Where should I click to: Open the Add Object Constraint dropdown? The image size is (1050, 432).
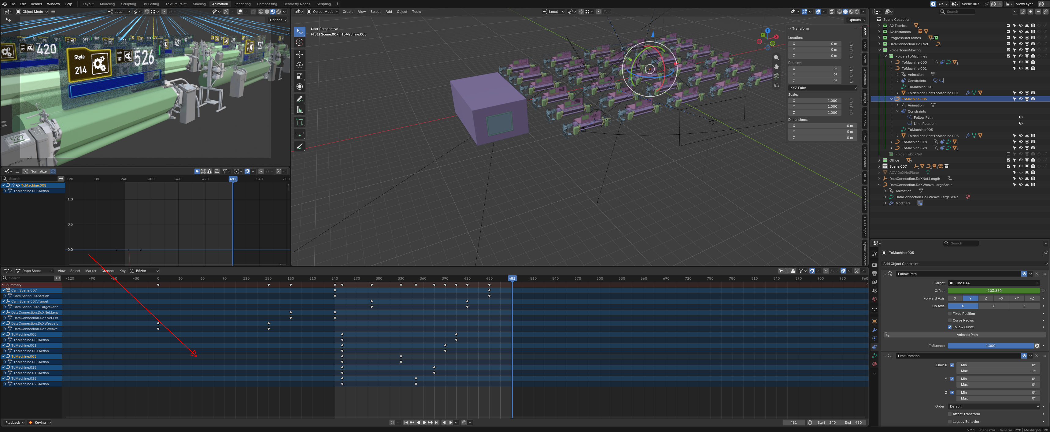pos(965,264)
